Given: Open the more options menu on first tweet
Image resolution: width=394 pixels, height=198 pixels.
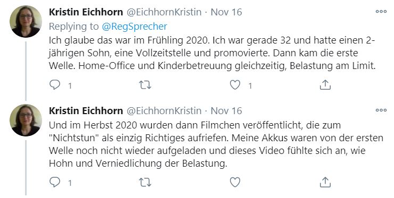Looking at the screenshot, I should pyautogui.click(x=381, y=11).
